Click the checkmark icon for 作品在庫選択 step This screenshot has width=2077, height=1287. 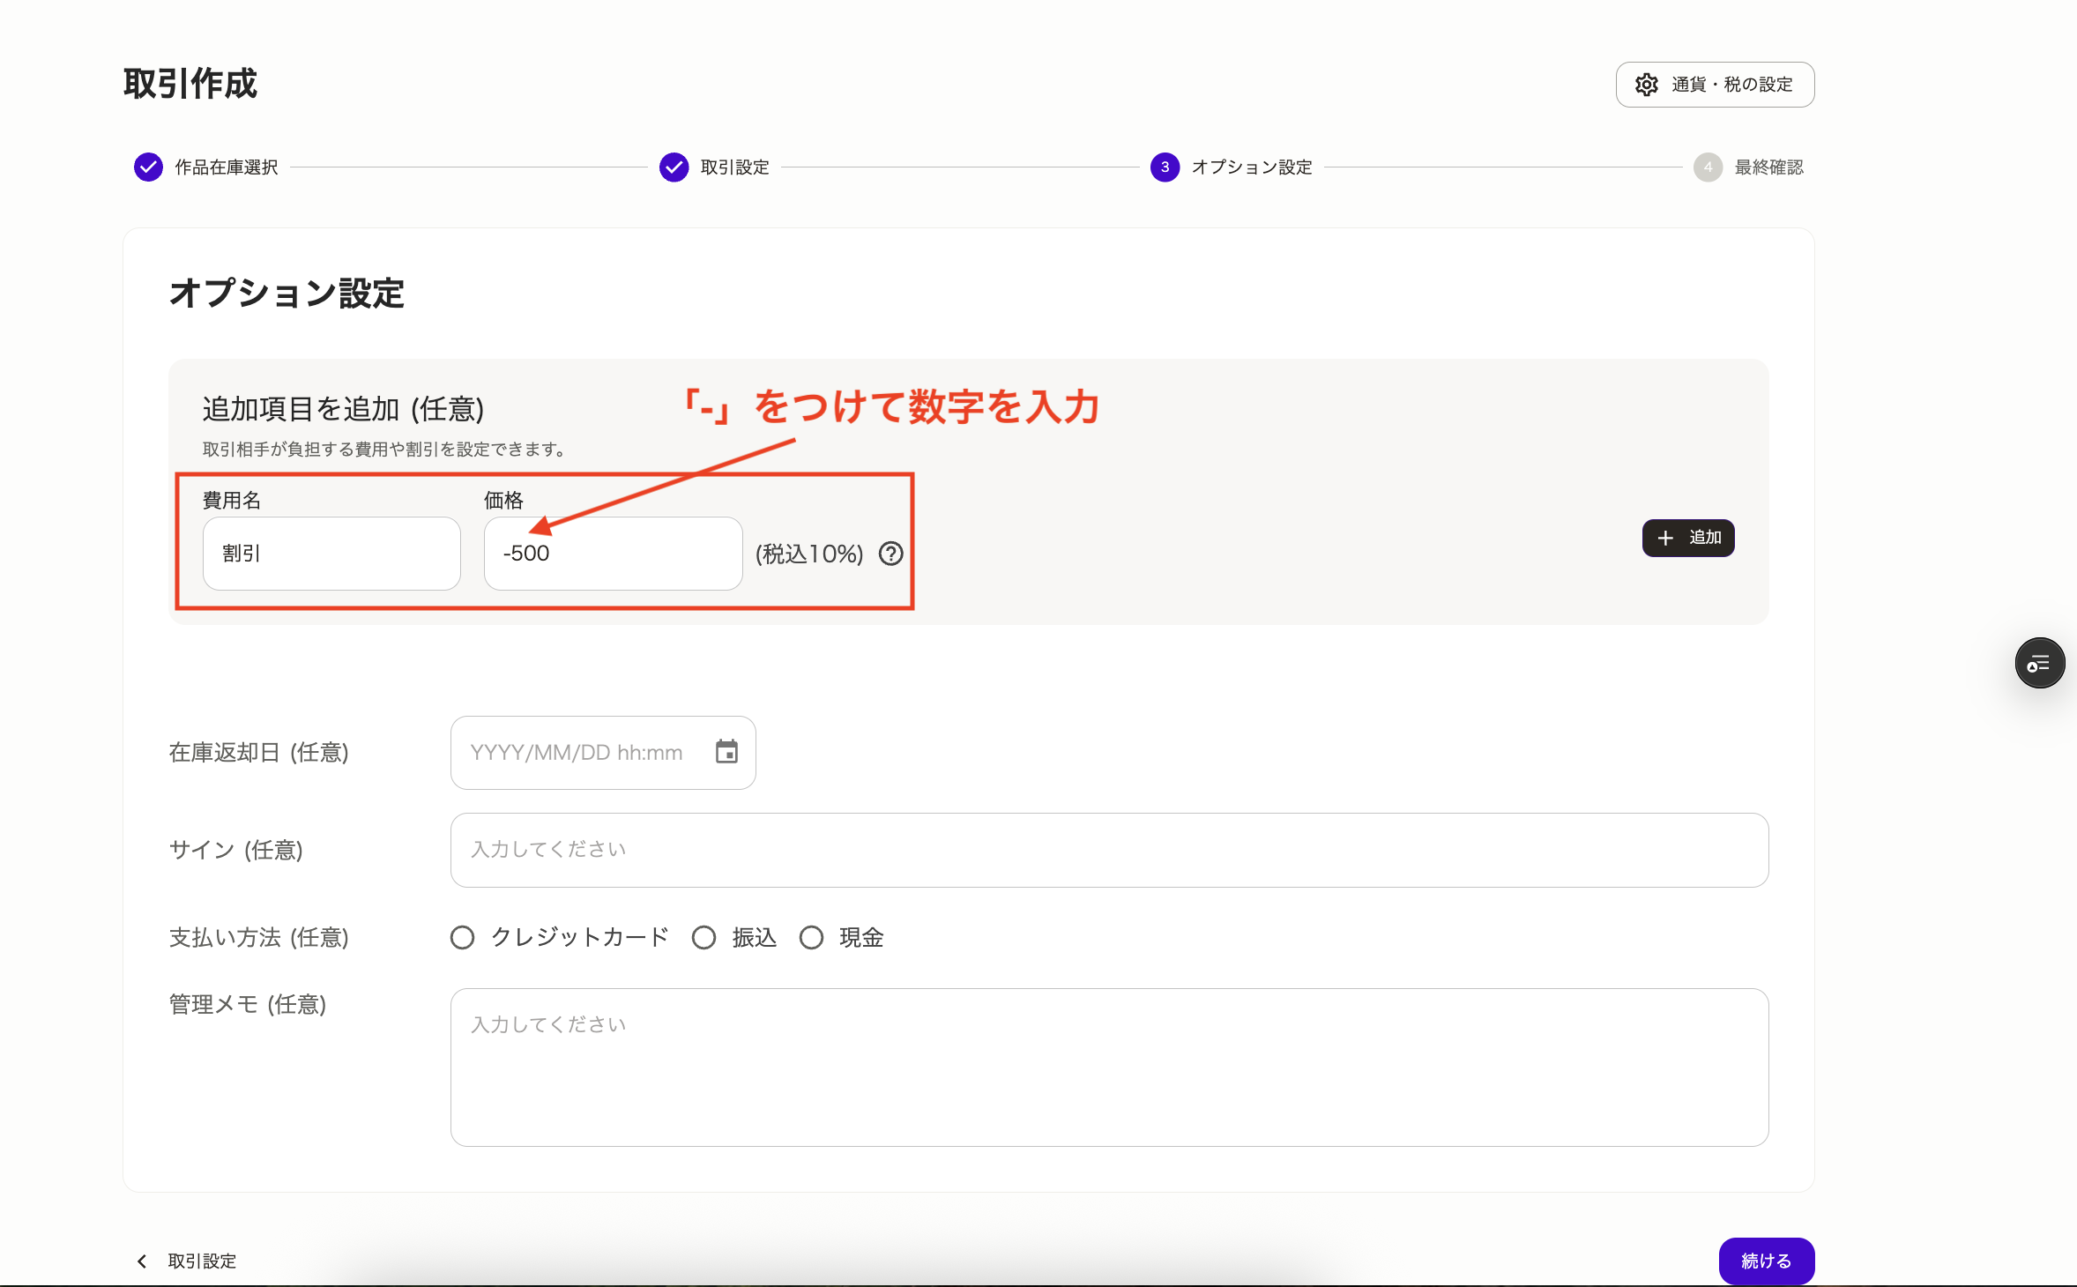coord(148,167)
